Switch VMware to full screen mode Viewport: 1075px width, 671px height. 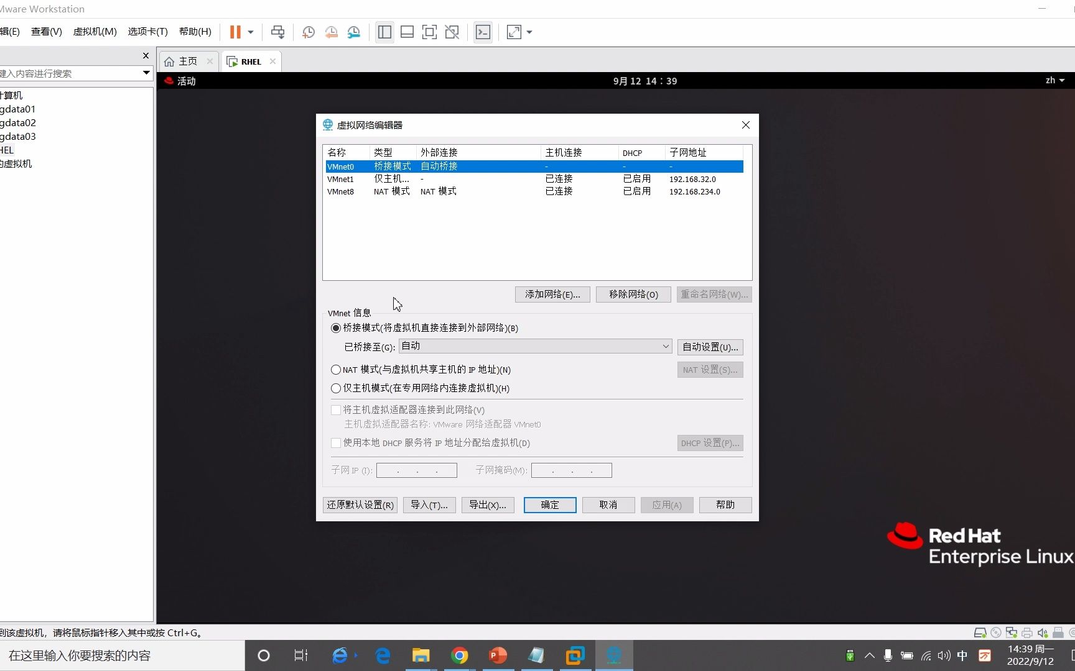point(429,32)
